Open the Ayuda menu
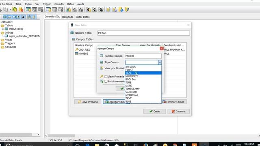This screenshot has width=260, height=146. pyautogui.click(x=80, y=4)
